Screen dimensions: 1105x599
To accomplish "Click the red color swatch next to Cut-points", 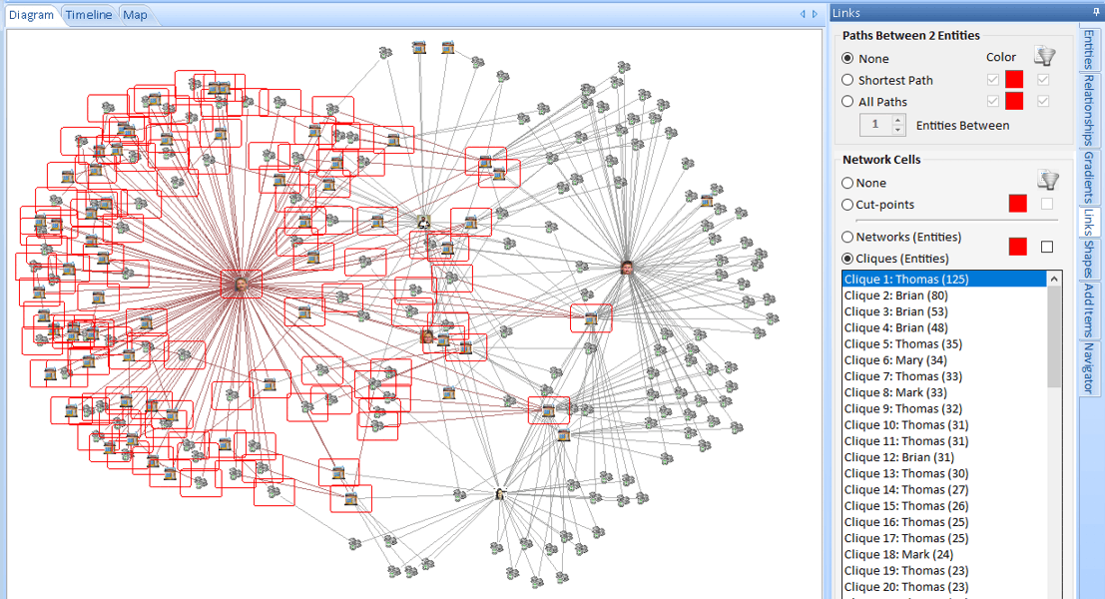I will point(1017,203).
